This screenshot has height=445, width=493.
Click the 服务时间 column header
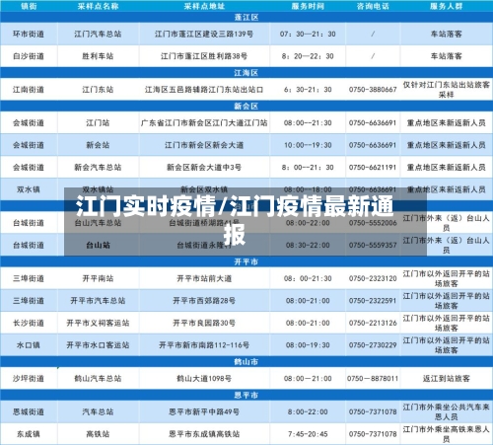click(x=308, y=6)
